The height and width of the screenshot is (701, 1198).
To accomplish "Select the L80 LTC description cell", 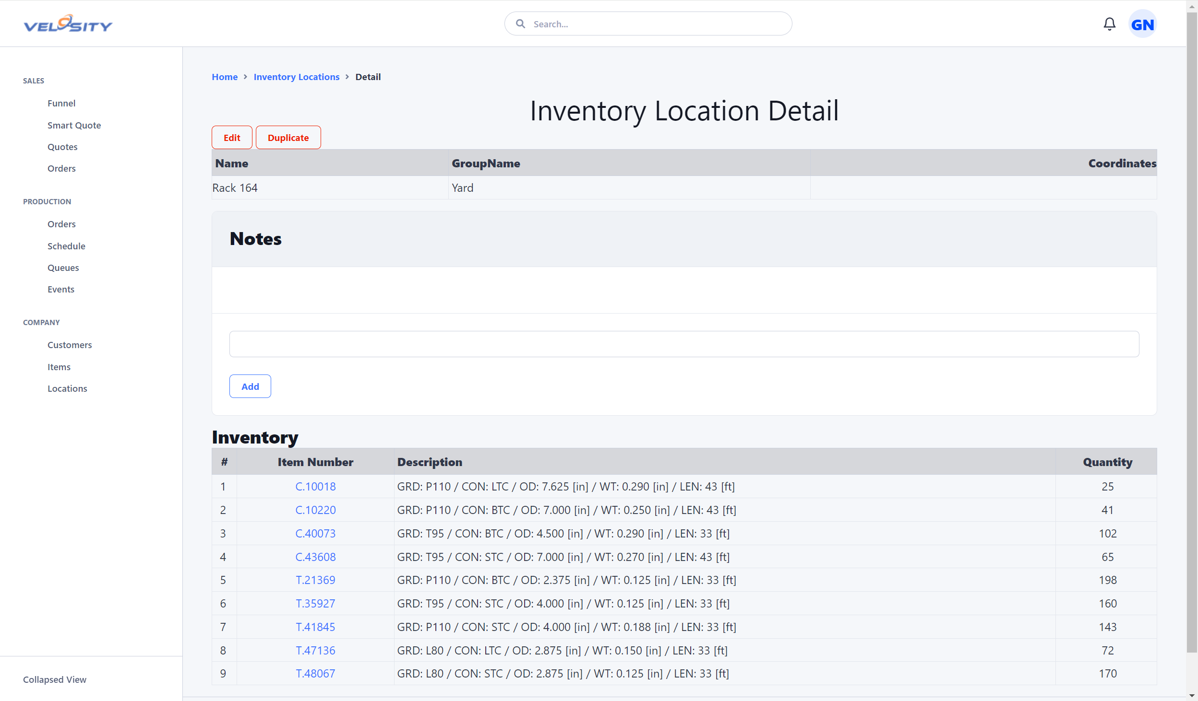I will (x=725, y=651).
